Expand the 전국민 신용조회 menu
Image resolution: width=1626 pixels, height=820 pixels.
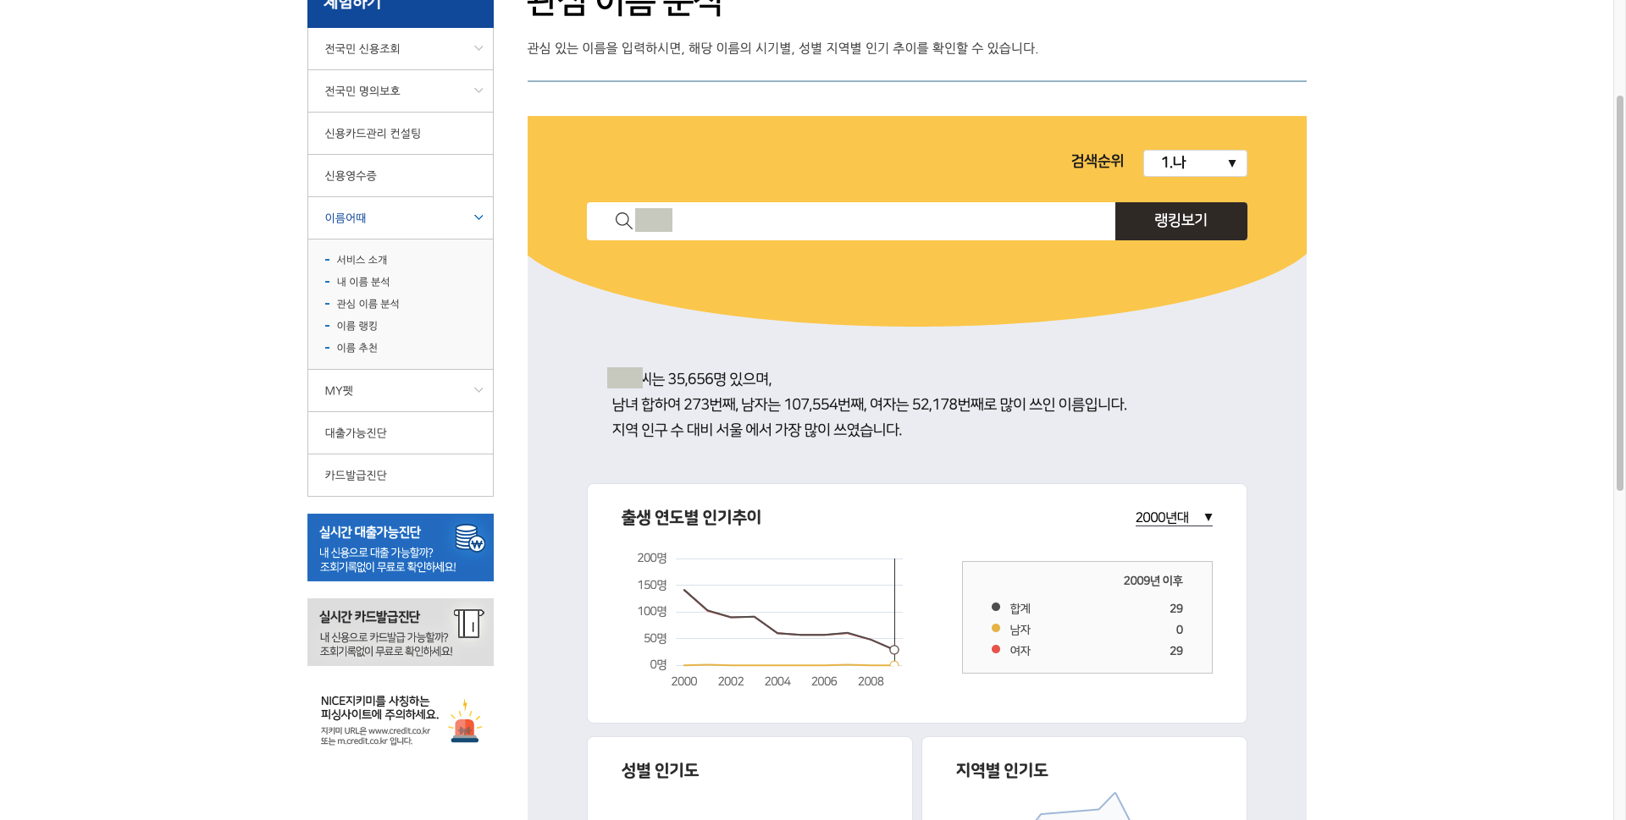click(x=401, y=48)
